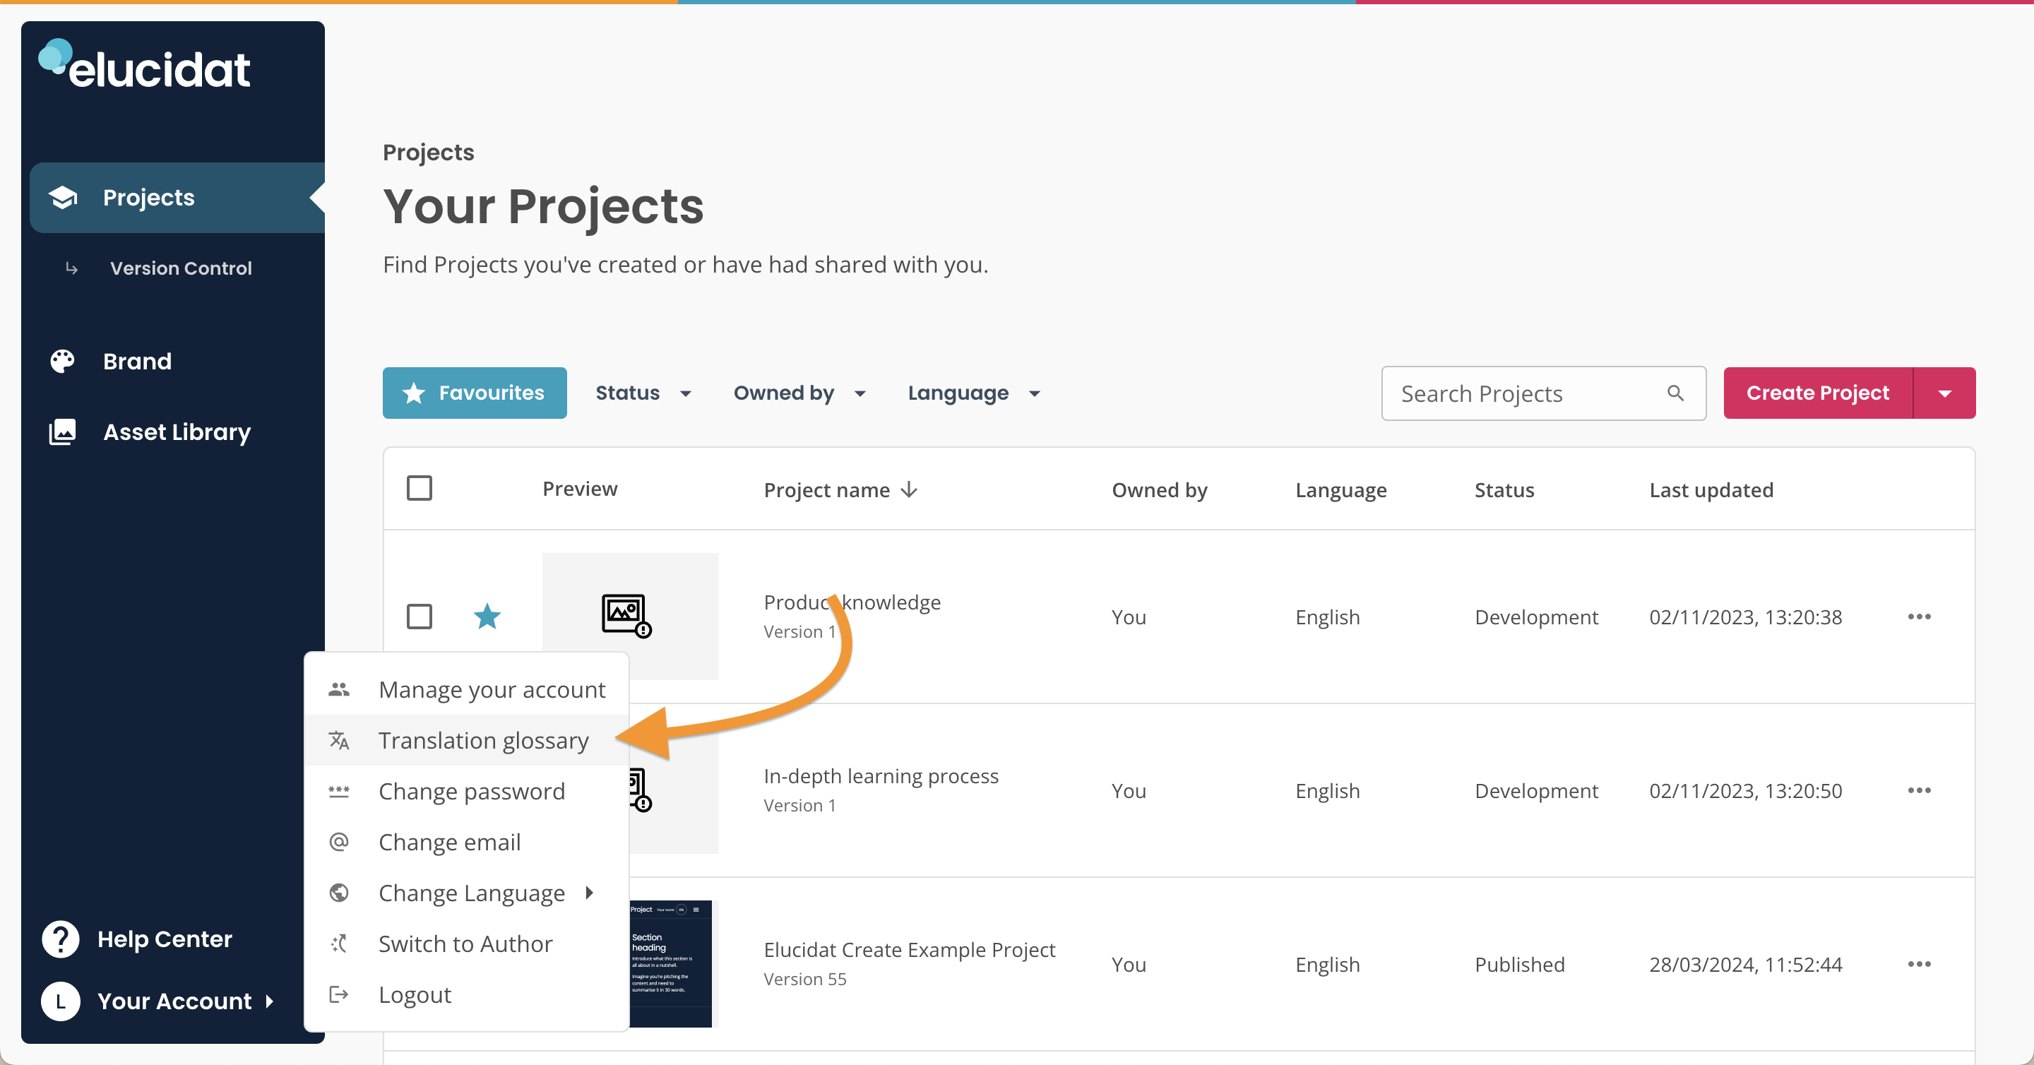Unfavourite the Product knowledge star
This screenshot has width=2034, height=1065.
pyautogui.click(x=487, y=617)
